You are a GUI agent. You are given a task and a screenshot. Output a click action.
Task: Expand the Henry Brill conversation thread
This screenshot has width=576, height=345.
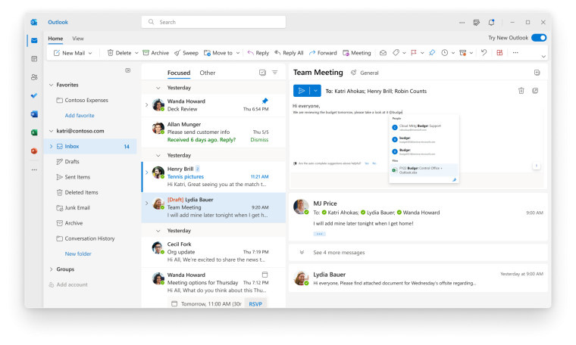146,172
